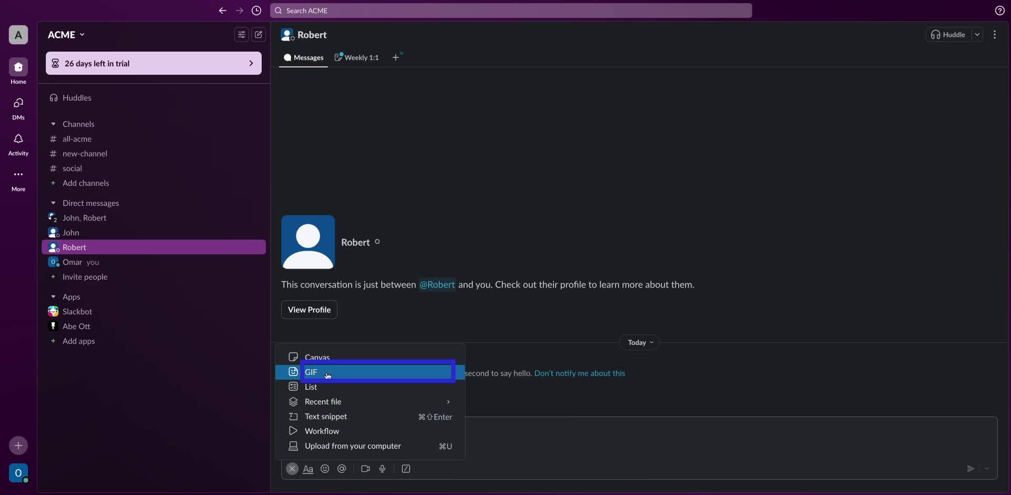This screenshot has width=1011, height=495.
Task: Record an audio clip in the composer
Action: click(382, 469)
